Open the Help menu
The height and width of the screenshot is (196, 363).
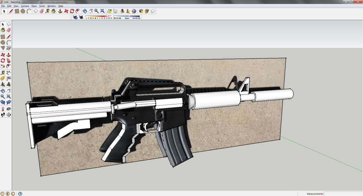pos(61,6)
